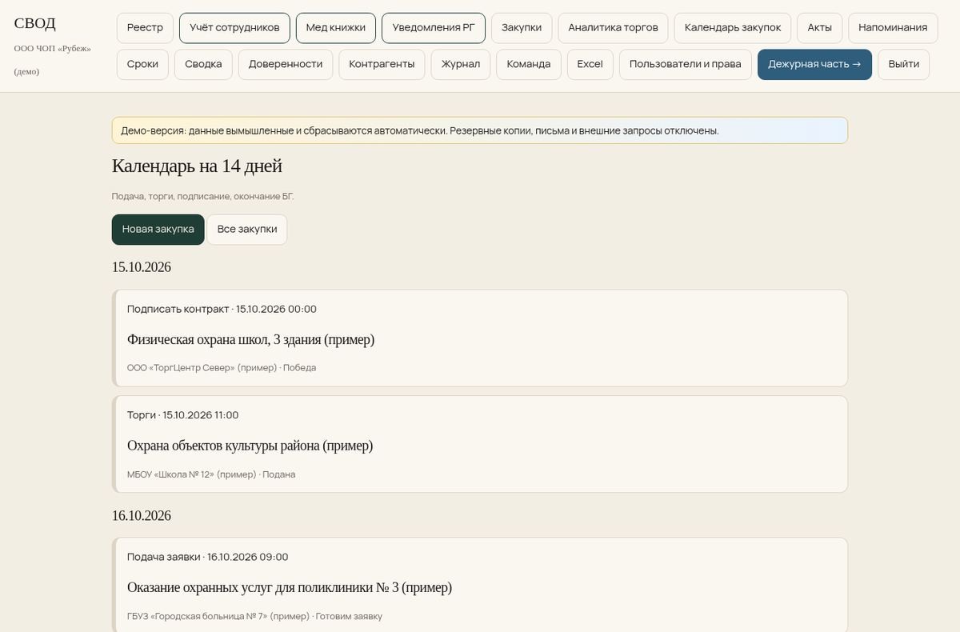Open Мед книжки section
Screen dimensions: 960x632
click(x=336, y=28)
